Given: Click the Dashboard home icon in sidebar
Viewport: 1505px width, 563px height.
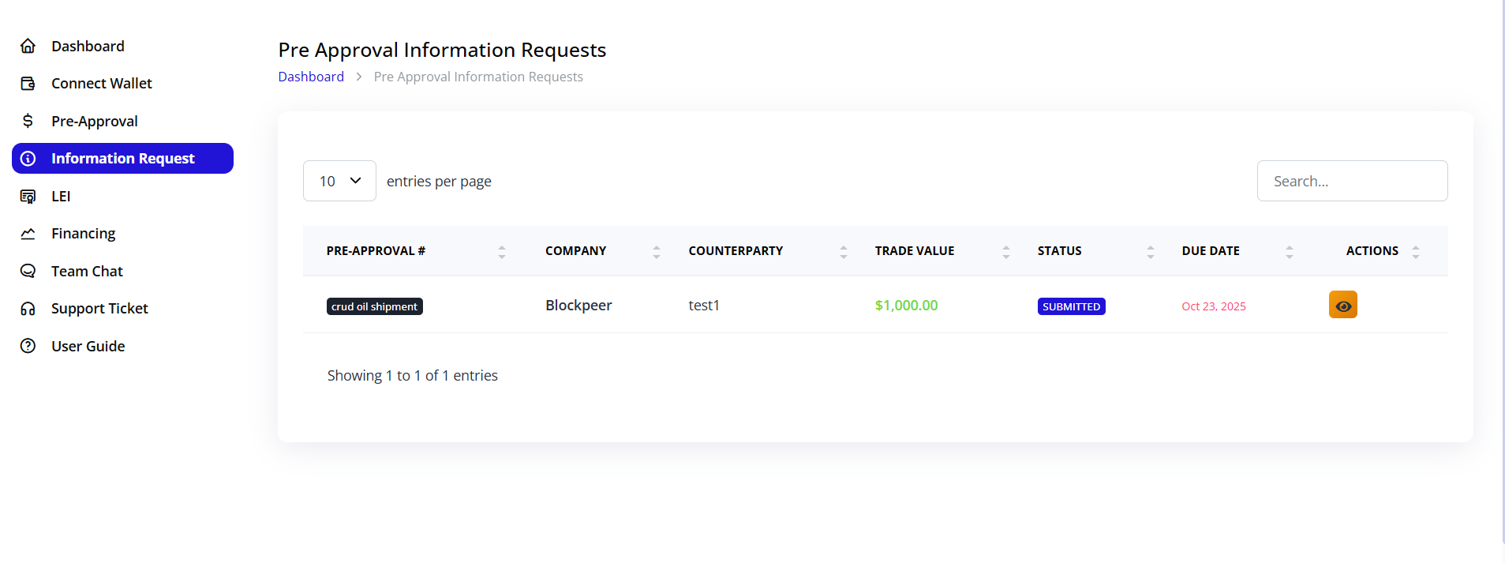Looking at the screenshot, I should 28,46.
